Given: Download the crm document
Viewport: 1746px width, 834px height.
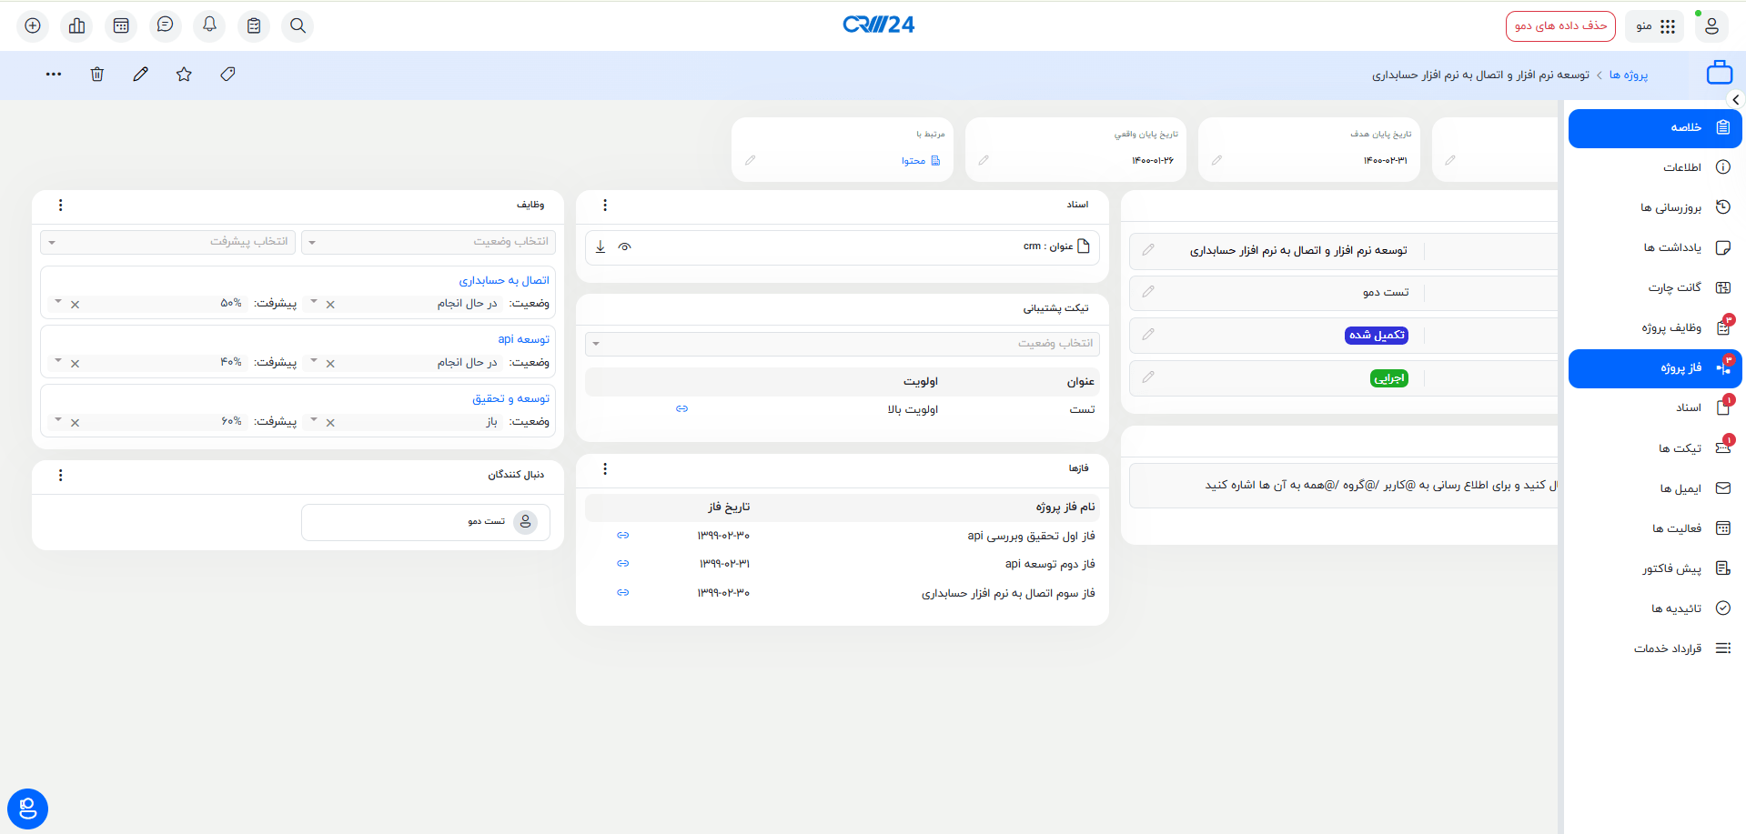Looking at the screenshot, I should (x=601, y=246).
